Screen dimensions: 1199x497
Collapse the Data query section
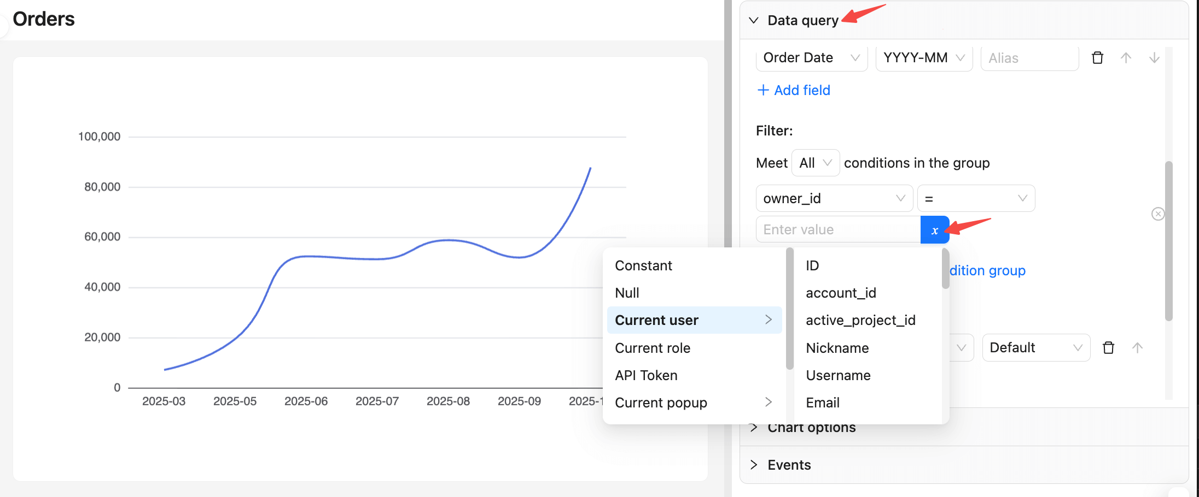point(754,21)
